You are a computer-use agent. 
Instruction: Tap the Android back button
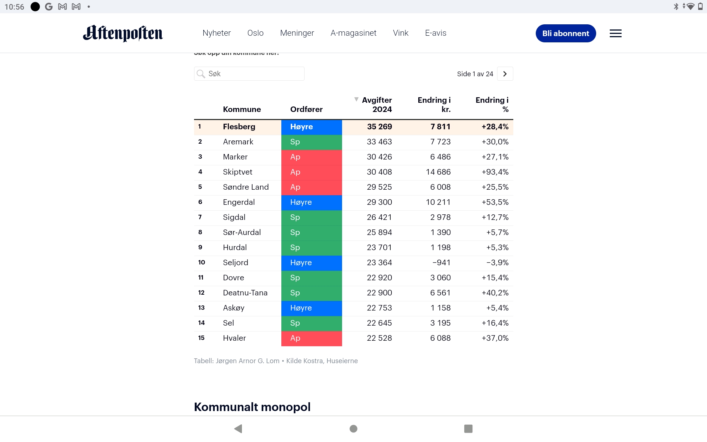pyautogui.click(x=238, y=428)
